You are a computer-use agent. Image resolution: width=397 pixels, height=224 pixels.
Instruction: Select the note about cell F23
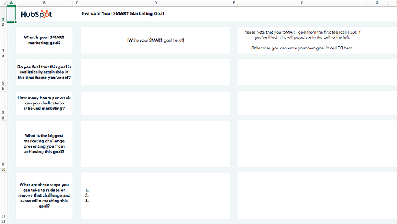click(x=302, y=40)
